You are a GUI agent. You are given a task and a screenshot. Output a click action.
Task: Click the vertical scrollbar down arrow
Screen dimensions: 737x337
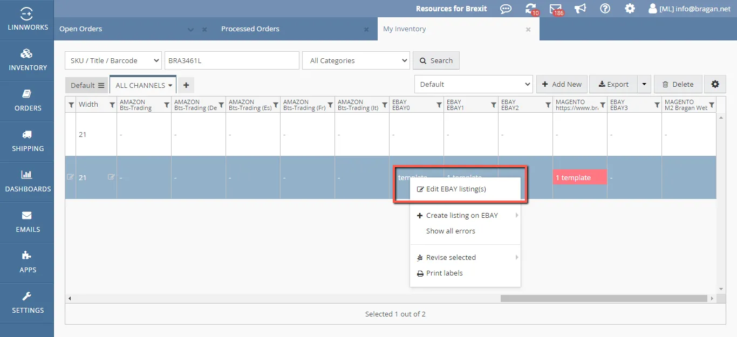(x=721, y=290)
